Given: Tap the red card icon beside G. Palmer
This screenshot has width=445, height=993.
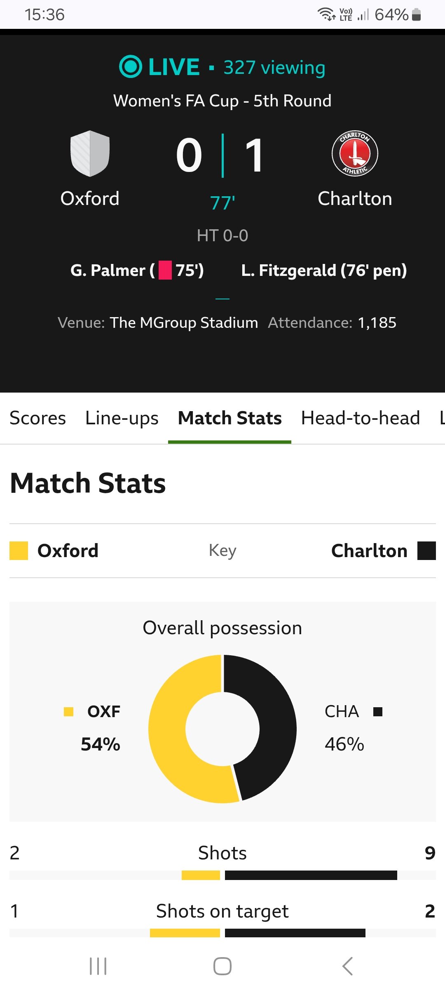Looking at the screenshot, I should pos(165,271).
